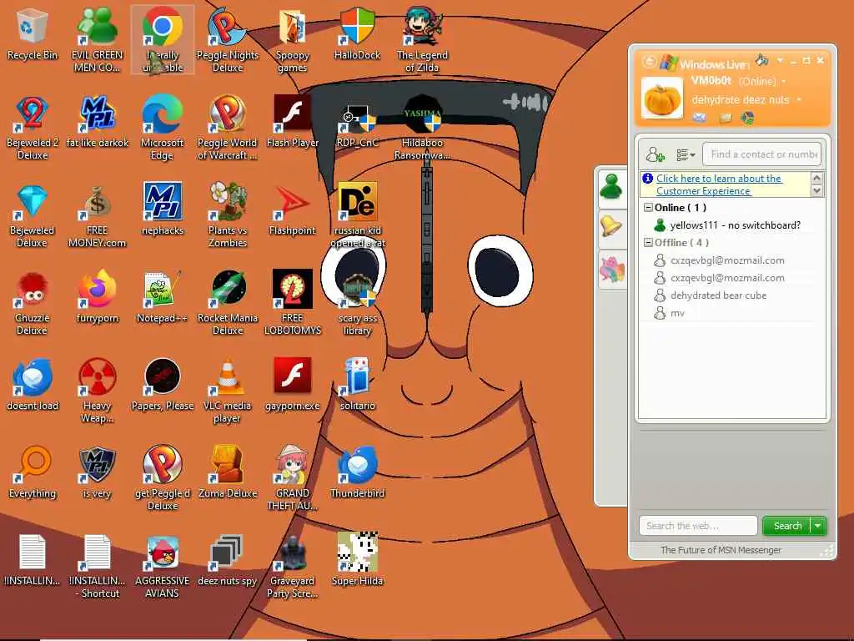
Task: Click the green Search button in Messenger
Action: pyautogui.click(x=787, y=526)
